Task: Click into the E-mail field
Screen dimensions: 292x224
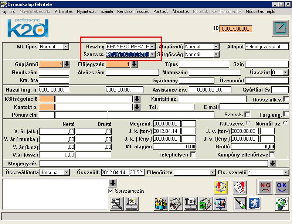Action: [254, 107]
